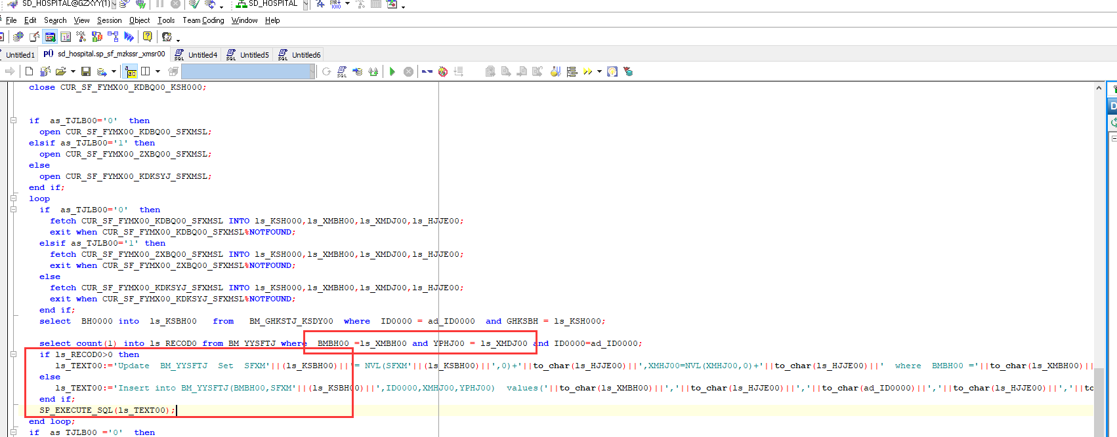
Task: Click the lightbulb icon
Action: click(612, 71)
